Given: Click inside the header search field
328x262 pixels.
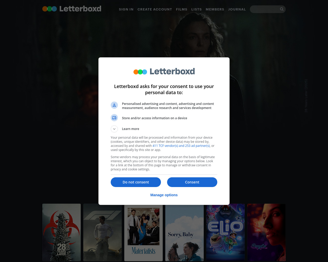Looking at the screenshot, I should [265, 9].
